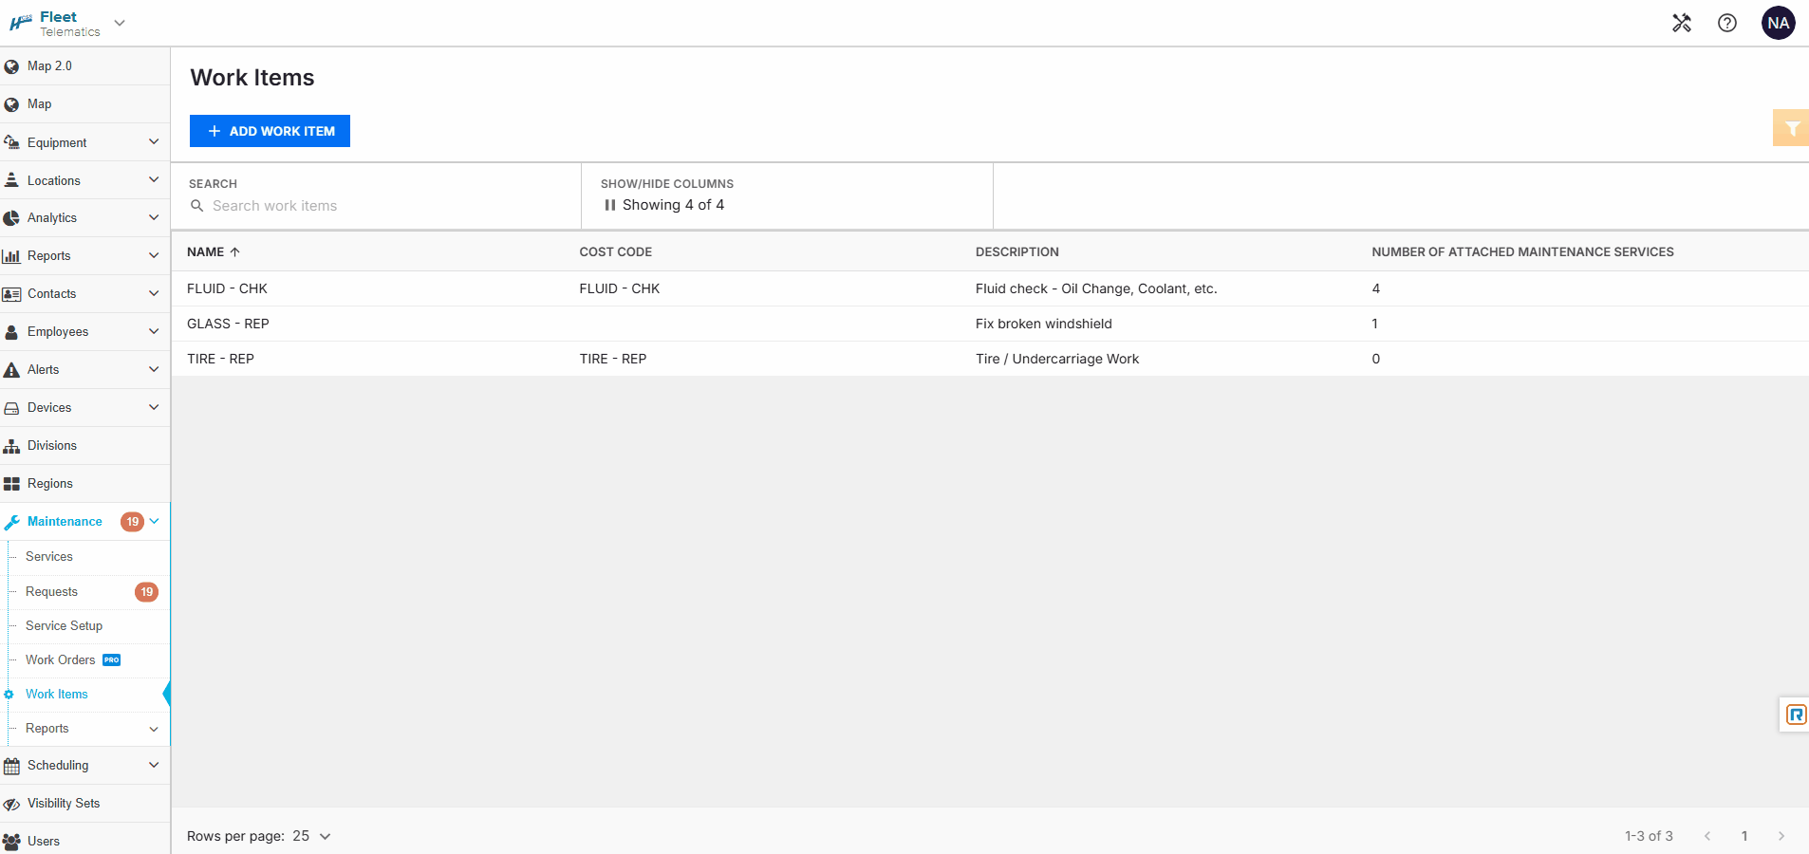The width and height of the screenshot is (1809, 854).
Task: Click the Search work items field
Action: pyautogui.click(x=376, y=206)
